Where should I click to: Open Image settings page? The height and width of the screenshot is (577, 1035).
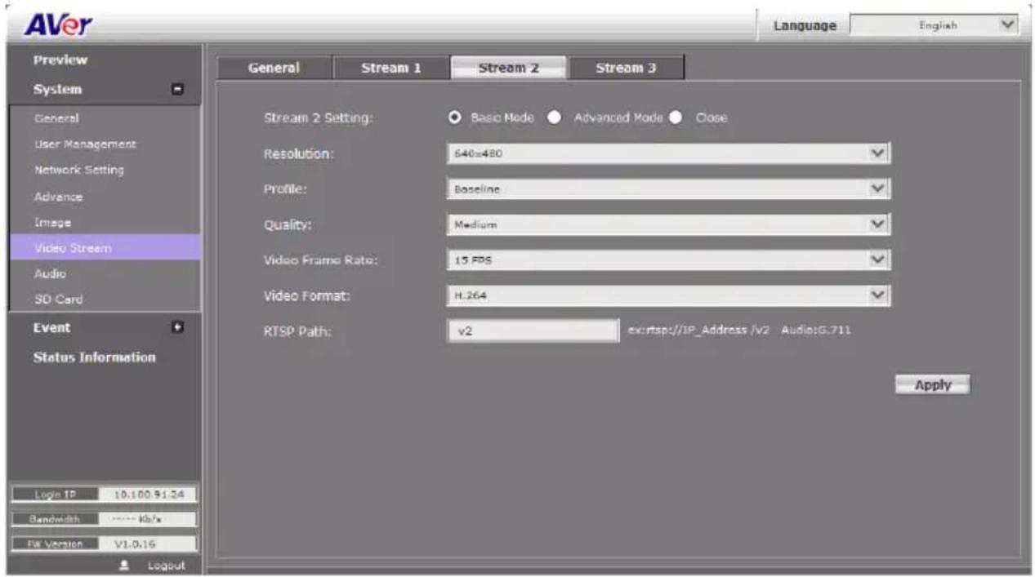[52, 222]
